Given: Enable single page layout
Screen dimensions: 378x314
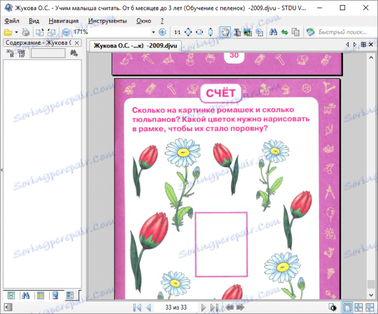Looking at the screenshot, I should [x=347, y=307].
